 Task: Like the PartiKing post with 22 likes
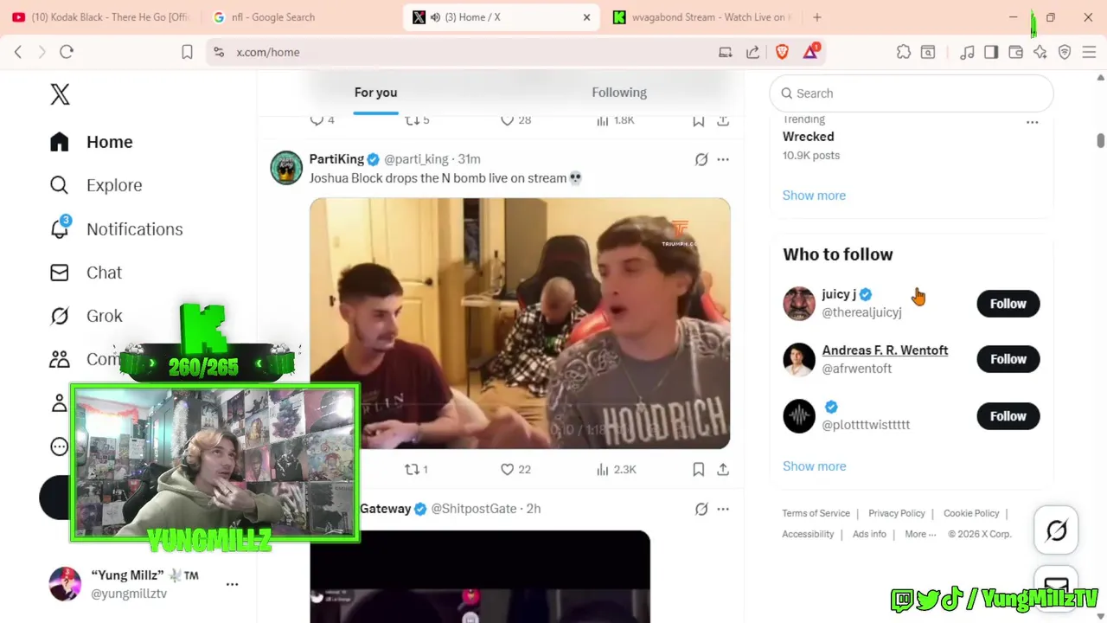click(515, 469)
